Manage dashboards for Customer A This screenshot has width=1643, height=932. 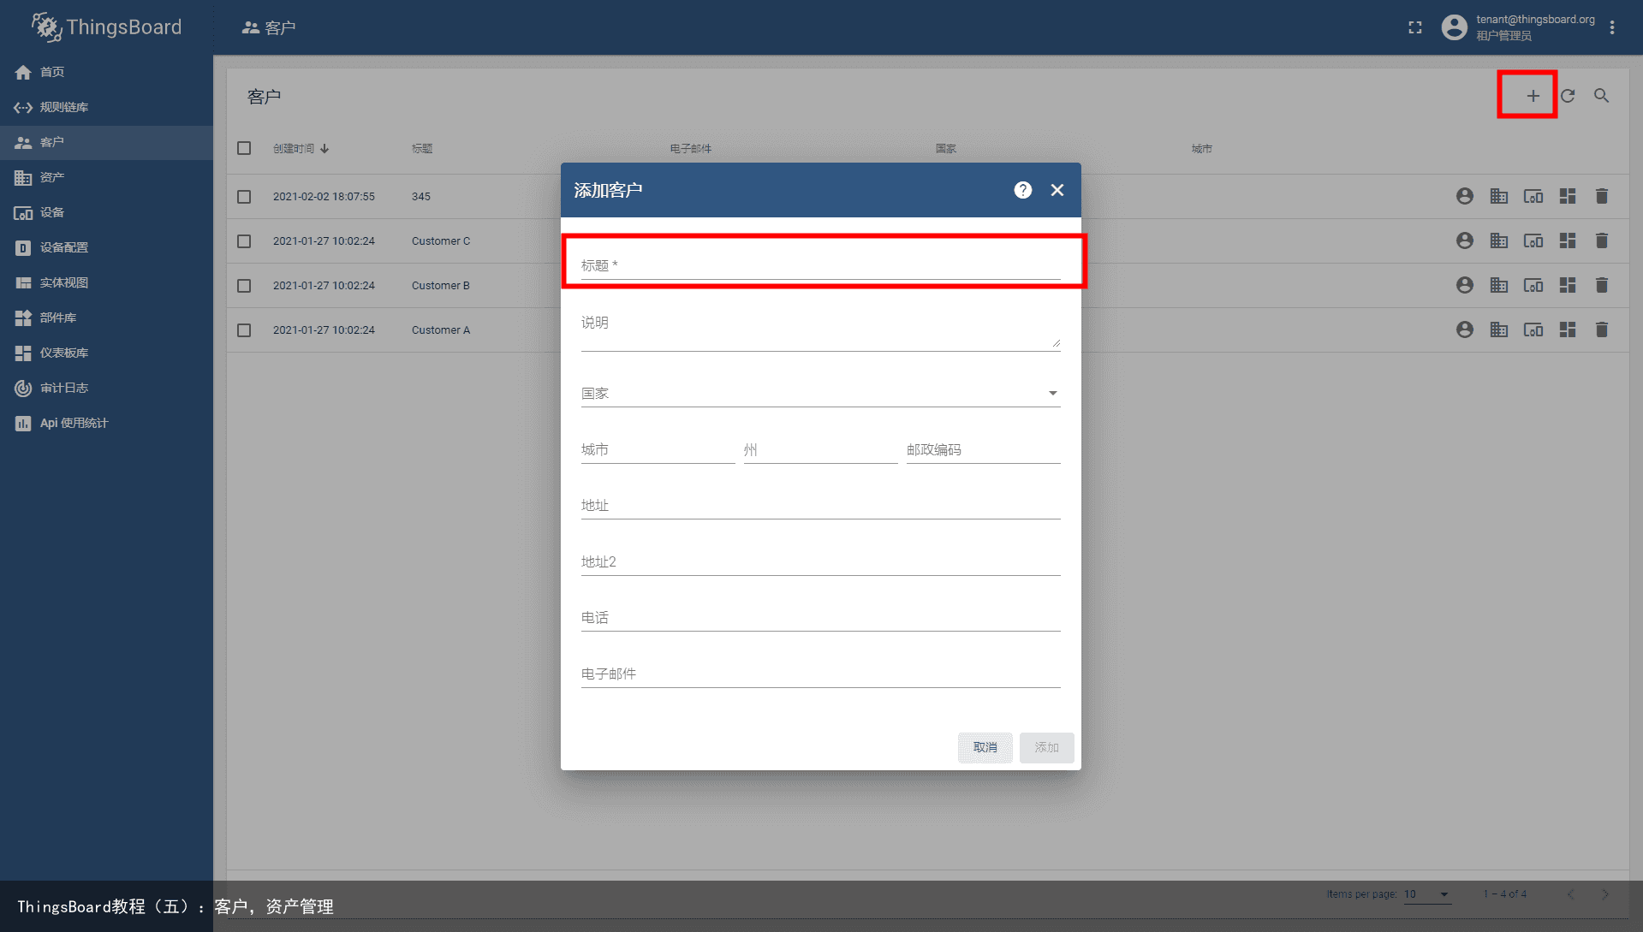(1568, 329)
